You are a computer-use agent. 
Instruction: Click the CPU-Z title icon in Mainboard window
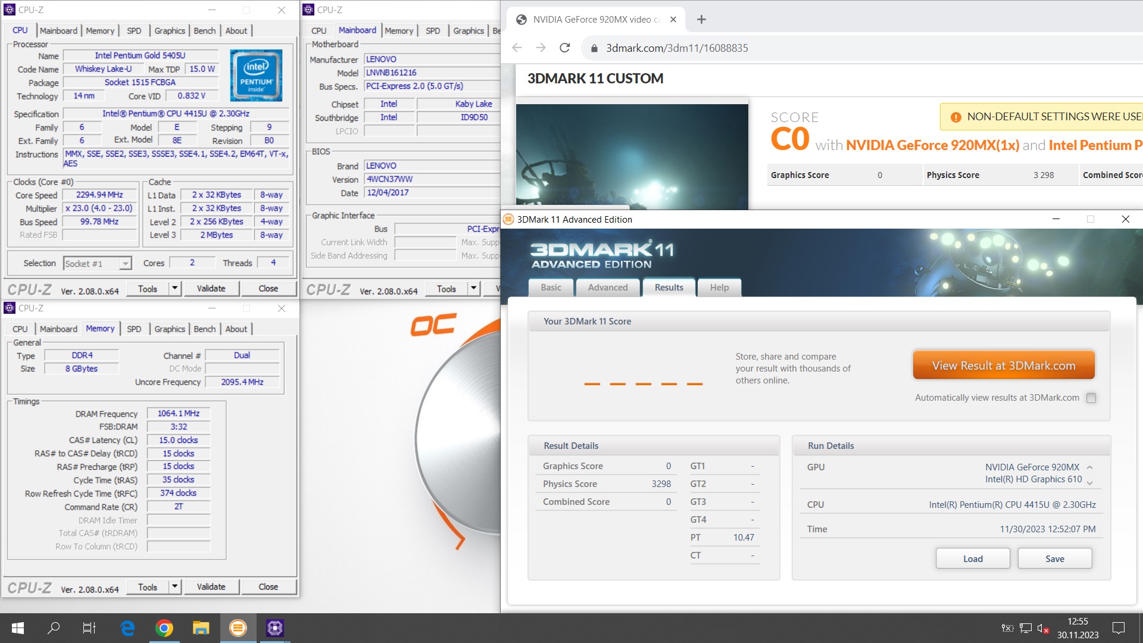click(308, 10)
